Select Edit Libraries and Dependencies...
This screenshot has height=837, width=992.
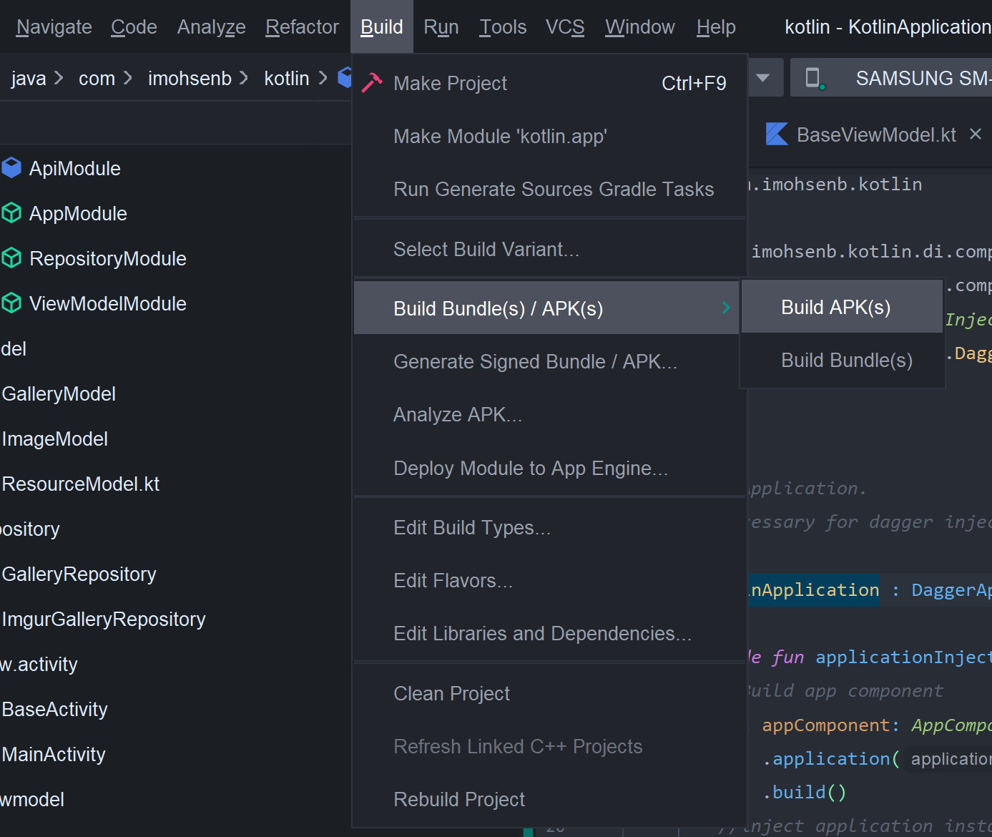(x=549, y=633)
